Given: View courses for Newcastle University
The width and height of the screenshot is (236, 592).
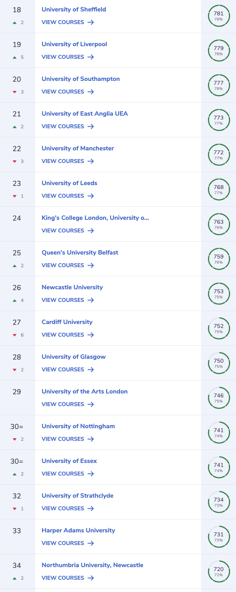Looking at the screenshot, I should 68,300.
